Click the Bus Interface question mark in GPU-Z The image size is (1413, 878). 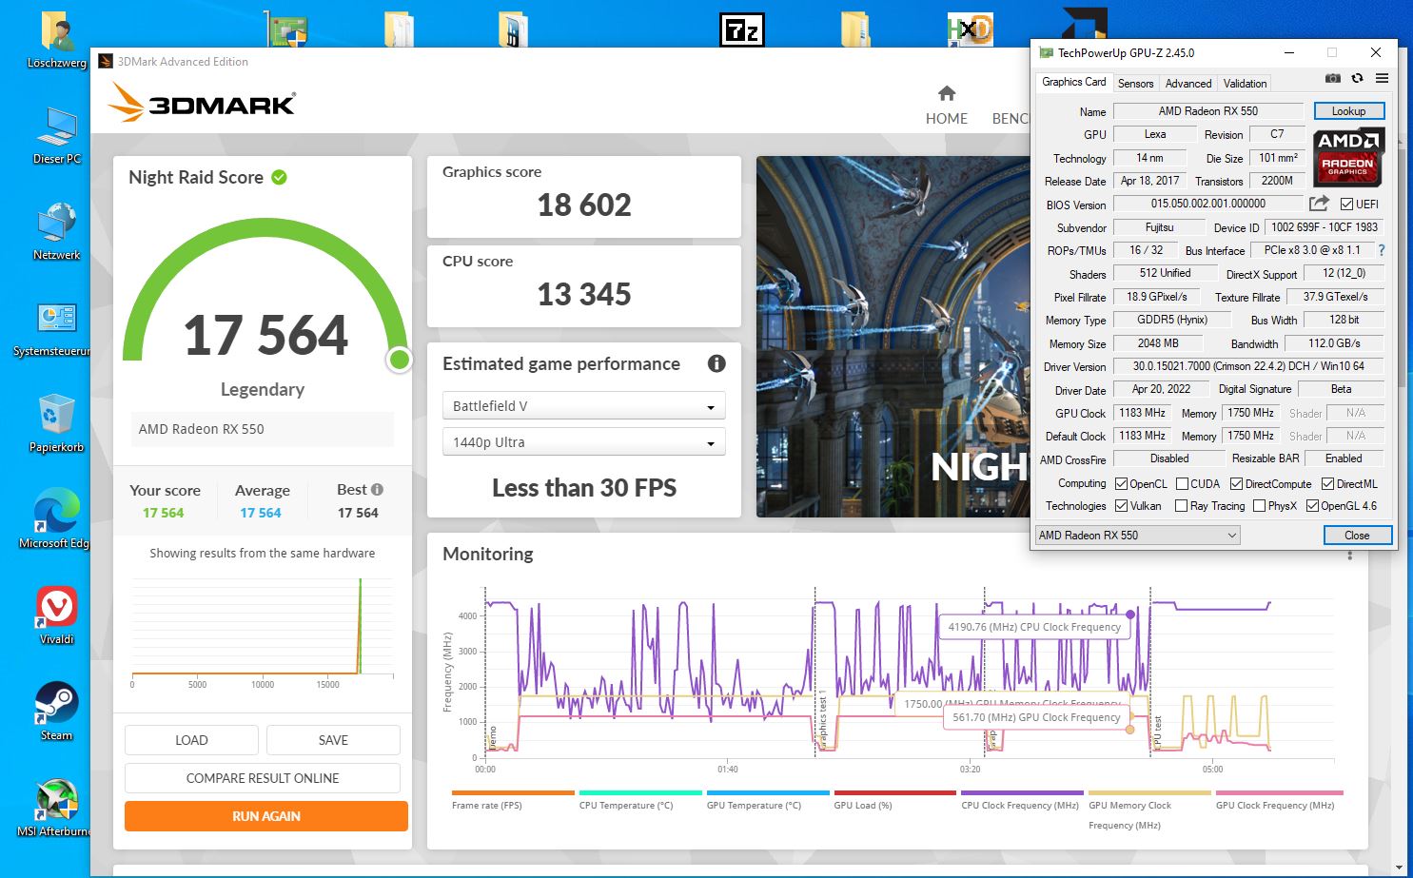[x=1382, y=250]
